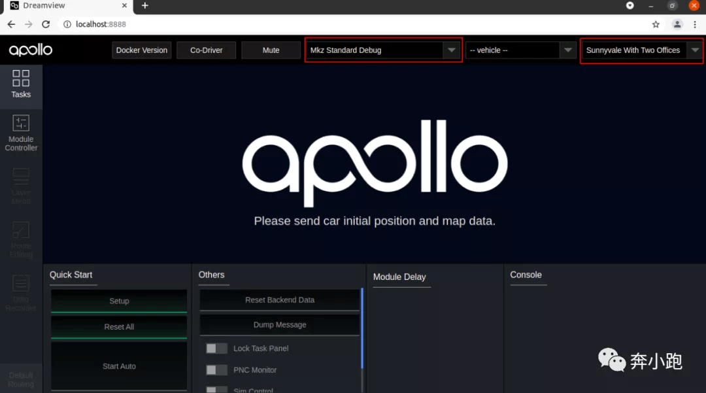Click the Start Auto button
Image resolution: width=706 pixels, height=393 pixels.
click(x=119, y=366)
